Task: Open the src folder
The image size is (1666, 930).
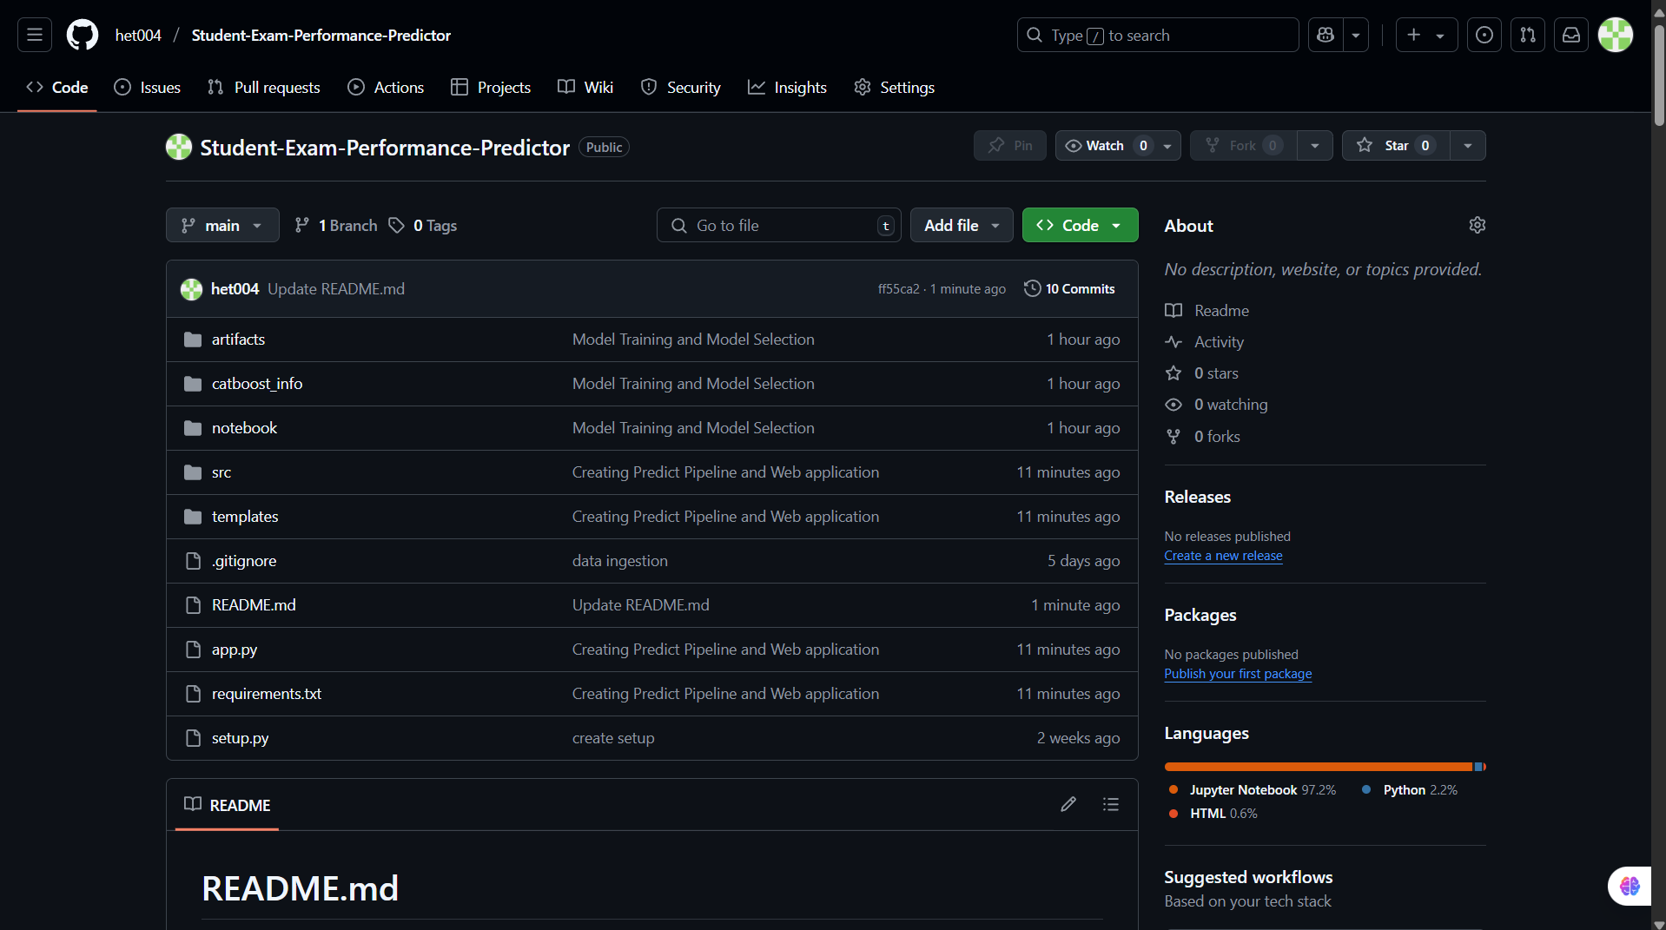Action: coord(221,472)
